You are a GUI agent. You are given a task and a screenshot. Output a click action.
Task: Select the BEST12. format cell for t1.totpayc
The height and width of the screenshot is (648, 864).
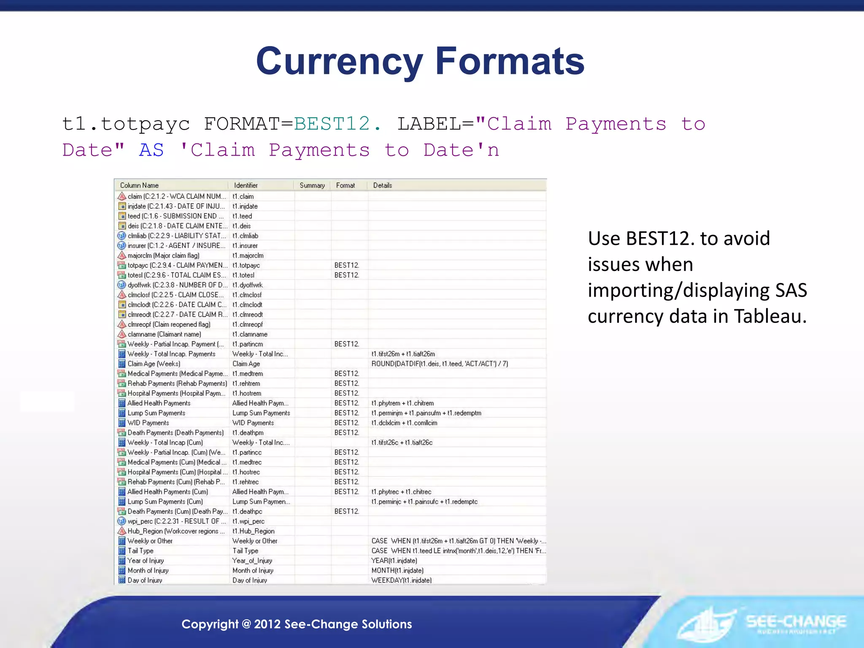click(x=347, y=265)
